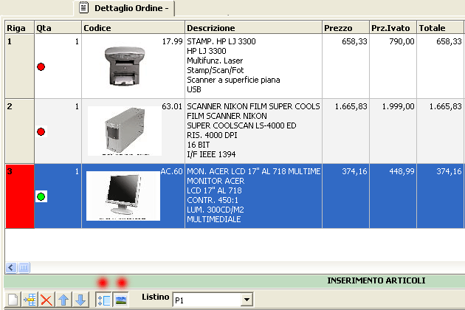Click code AC.60 in row 3
Screen dimensions: 465x310
coord(172,171)
